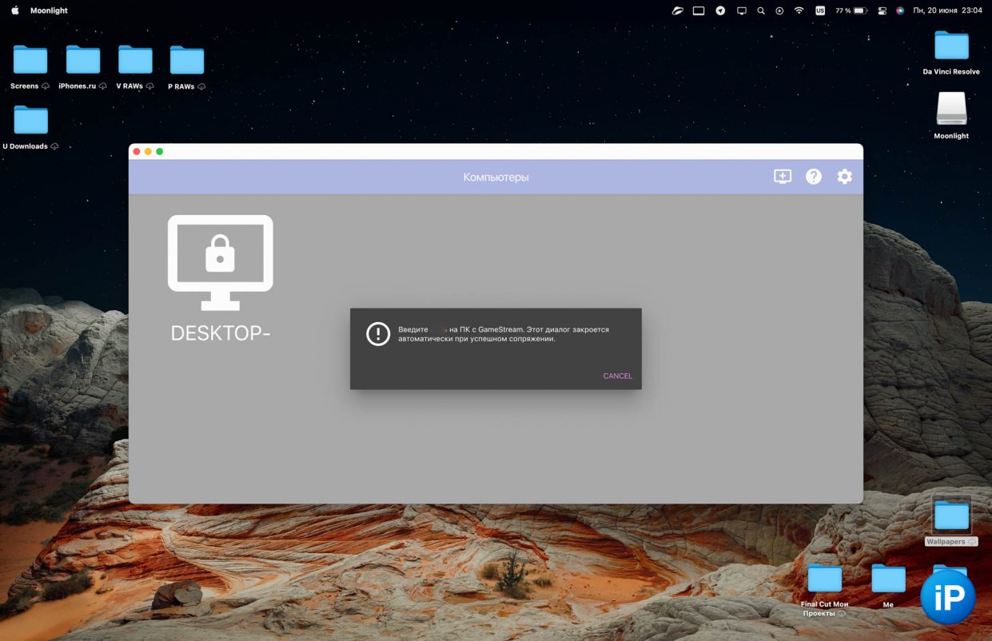Open the Moonlight disk image on desktop
Screen dimensions: 992x641
(951, 109)
